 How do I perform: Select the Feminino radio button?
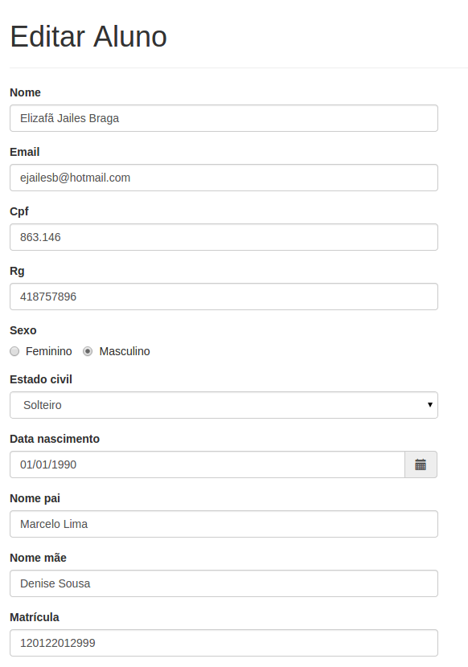[x=14, y=351]
